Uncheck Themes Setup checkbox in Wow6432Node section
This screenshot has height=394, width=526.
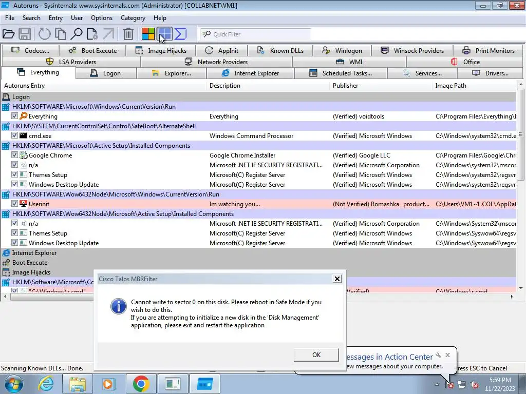click(x=14, y=232)
